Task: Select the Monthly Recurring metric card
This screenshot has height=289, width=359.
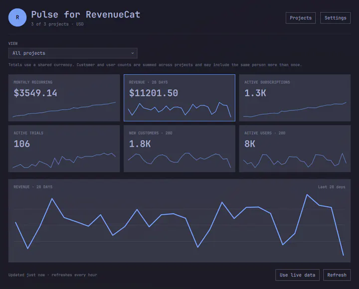Action: click(x=64, y=98)
